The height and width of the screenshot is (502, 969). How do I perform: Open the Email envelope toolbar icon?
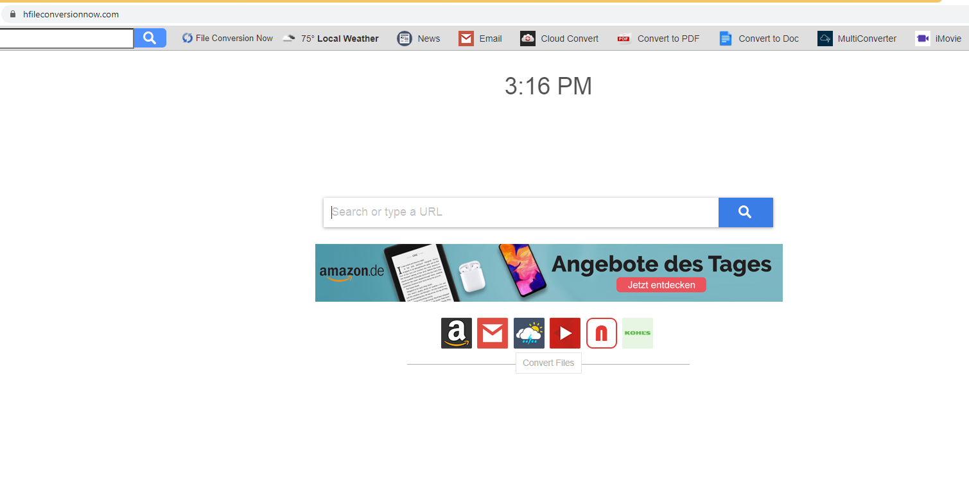pyautogui.click(x=466, y=39)
